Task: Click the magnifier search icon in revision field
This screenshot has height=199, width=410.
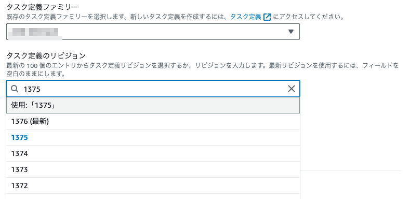Action: point(15,89)
